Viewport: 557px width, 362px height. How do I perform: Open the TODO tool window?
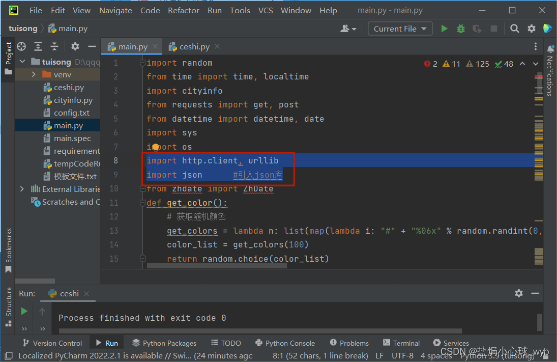(226, 343)
